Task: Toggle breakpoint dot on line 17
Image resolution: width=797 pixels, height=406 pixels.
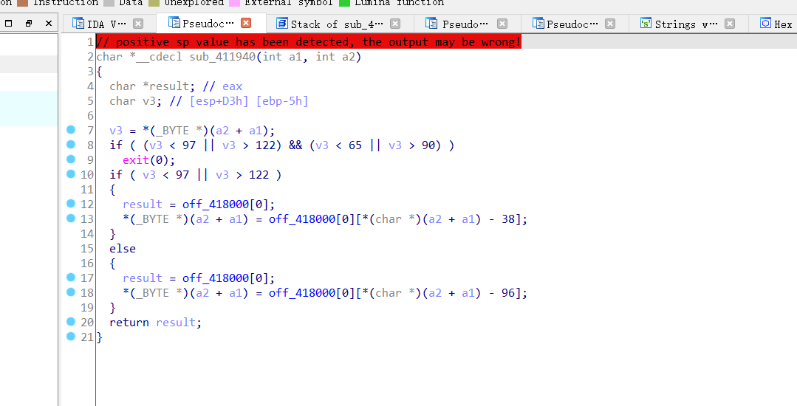Action: pyautogui.click(x=71, y=278)
